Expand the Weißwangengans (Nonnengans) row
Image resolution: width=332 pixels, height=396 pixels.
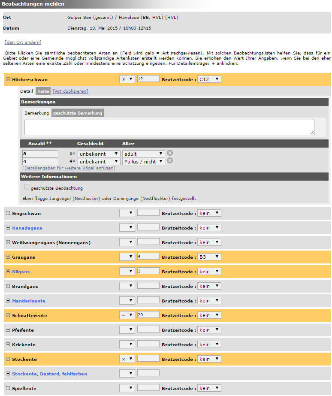(8, 242)
